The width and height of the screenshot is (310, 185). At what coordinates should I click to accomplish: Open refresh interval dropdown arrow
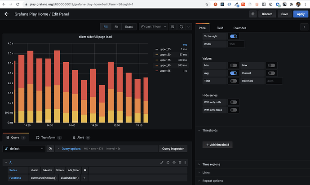tap(188, 26)
